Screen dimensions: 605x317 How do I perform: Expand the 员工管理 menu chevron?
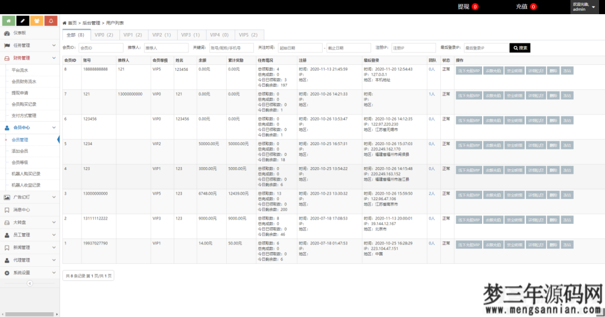point(54,235)
